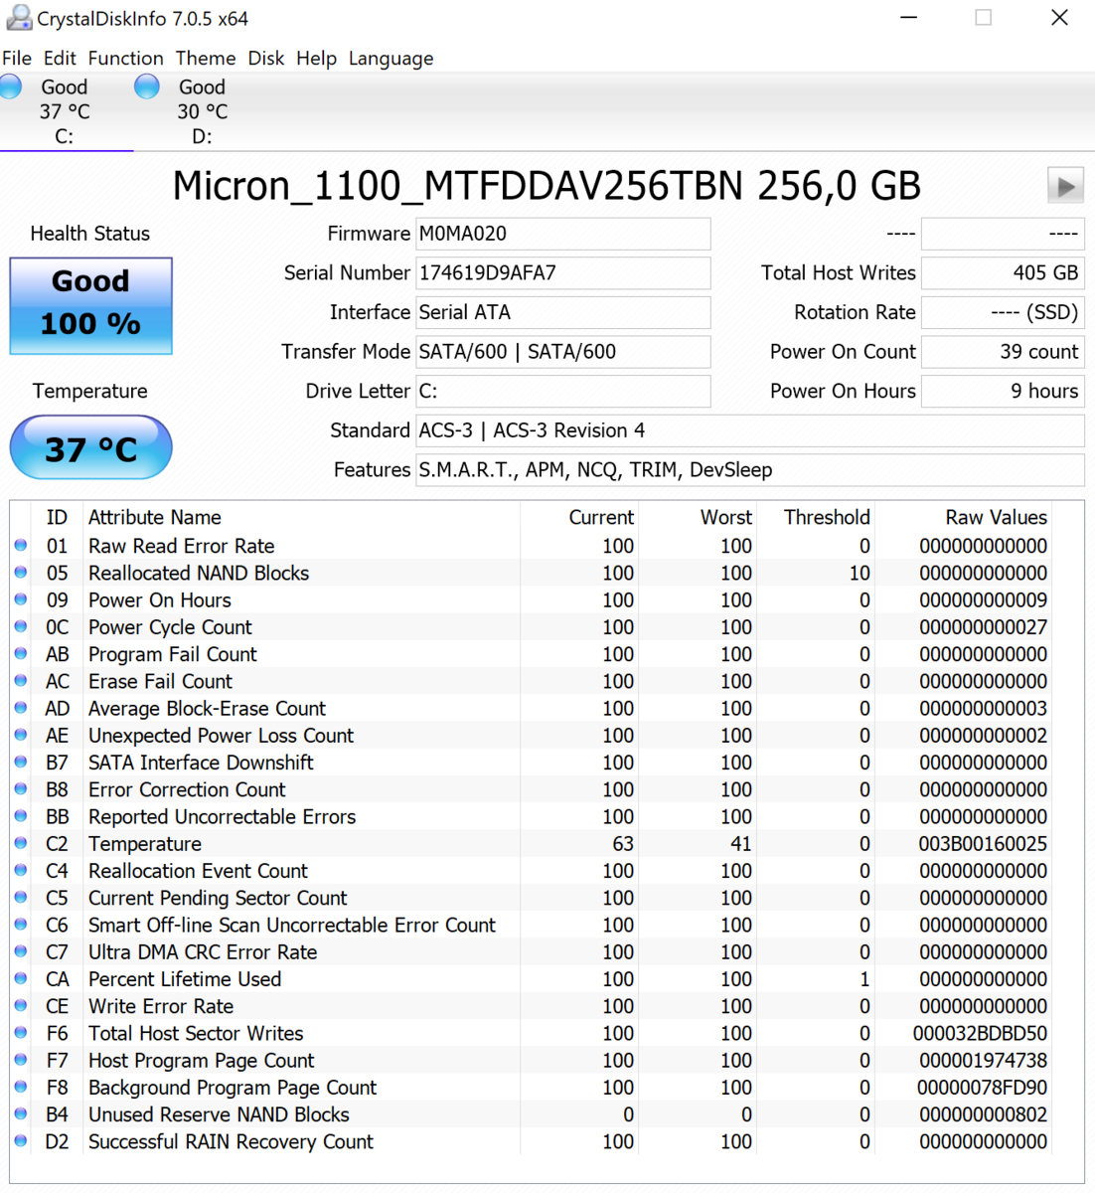This screenshot has width=1095, height=1193.
Task: Click the status dot for Temperature attribute row
Action: (x=21, y=843)
